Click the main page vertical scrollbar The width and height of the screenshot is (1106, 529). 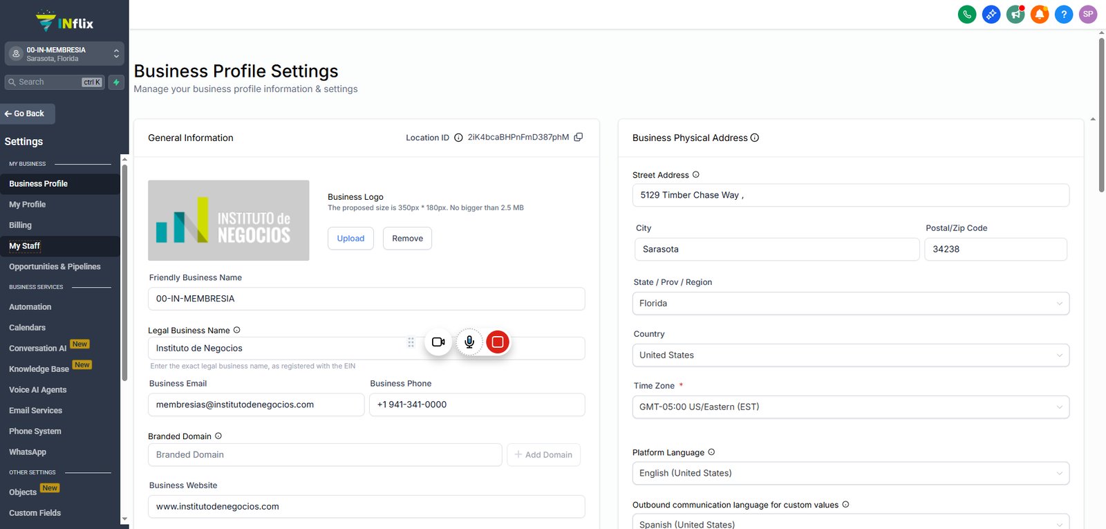point(1101,115)
